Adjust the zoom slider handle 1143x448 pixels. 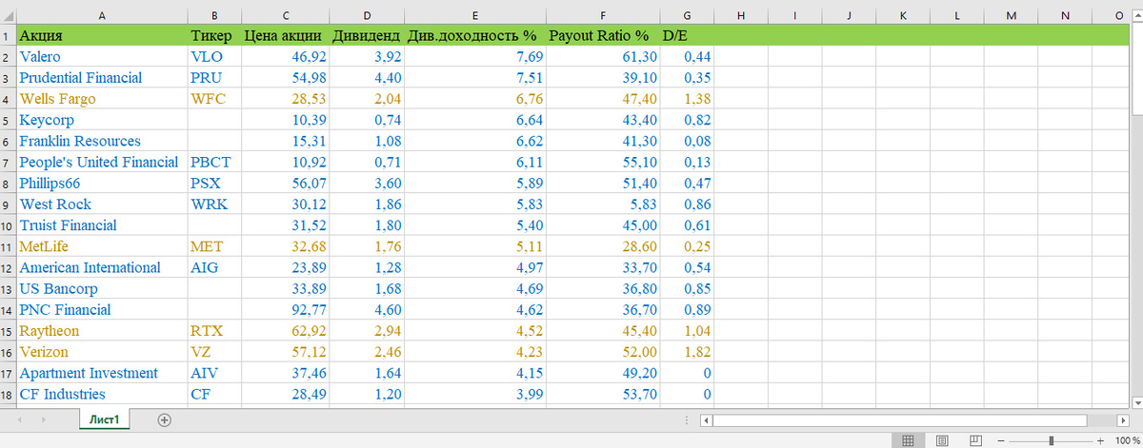[1051, 441]
